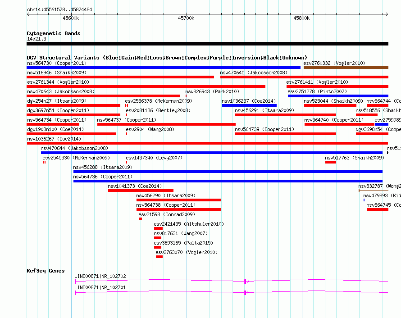Image resolution: width=401 pixels, height=318 pixels.
Task: Select nsv456291 (Itsara2009) label
Action: [264, 110]
